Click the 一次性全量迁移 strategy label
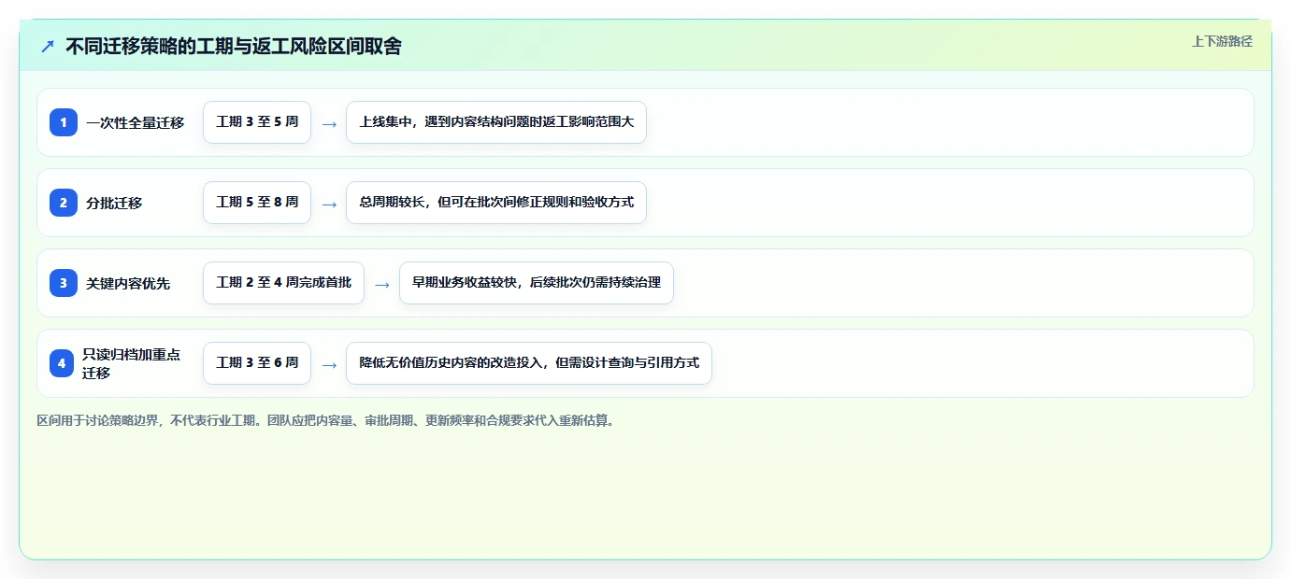 click(x=136, y=122)
